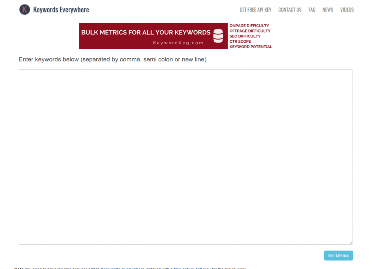Viewport: 384px width, 269px height.
Task: Click the SEO Difficulty ad text
Action: (x=245, y=36)
